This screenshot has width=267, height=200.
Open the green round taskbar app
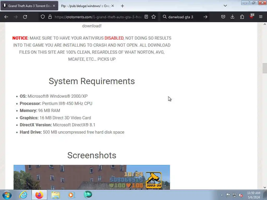[x=88, y=195]
